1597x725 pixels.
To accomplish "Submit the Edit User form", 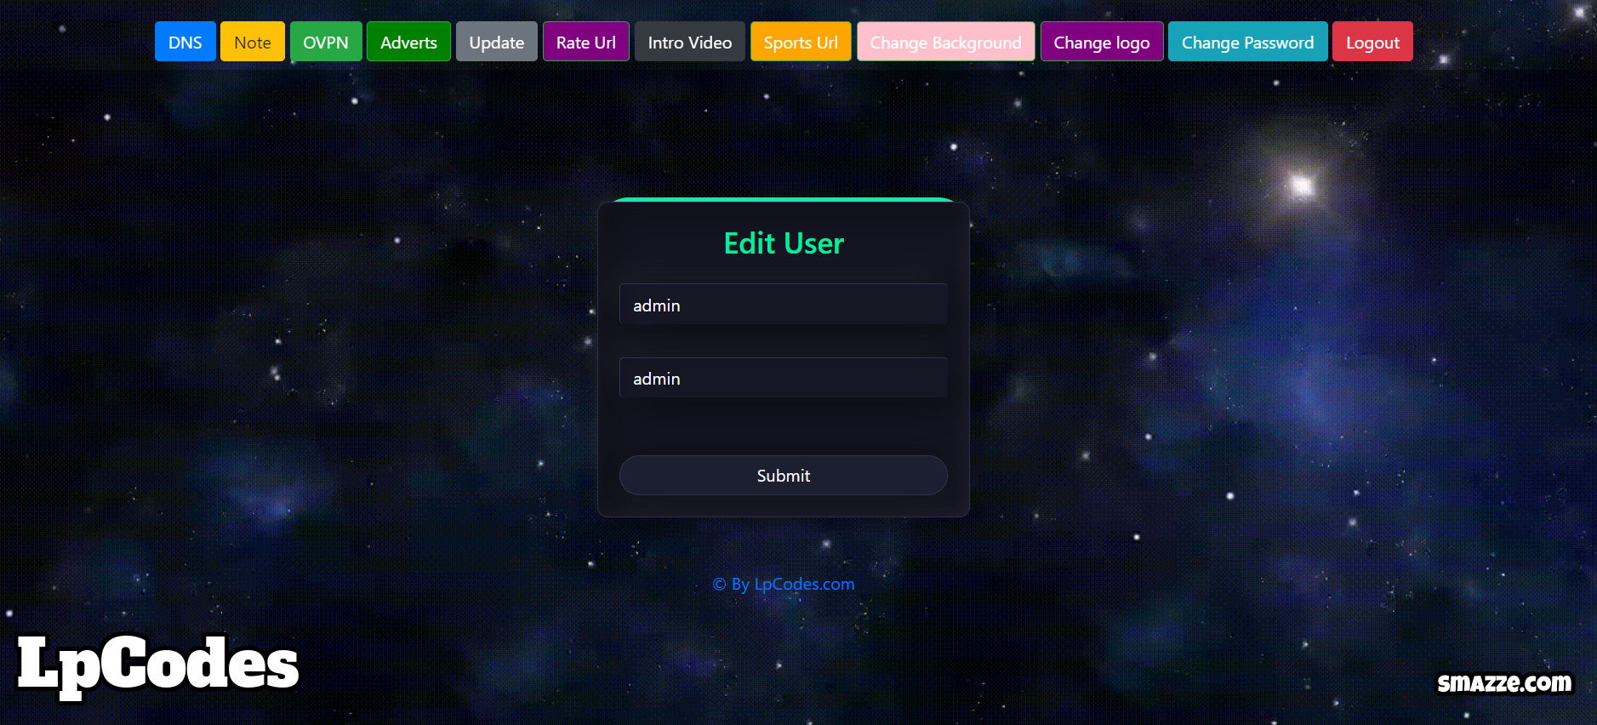I will 783,475.
